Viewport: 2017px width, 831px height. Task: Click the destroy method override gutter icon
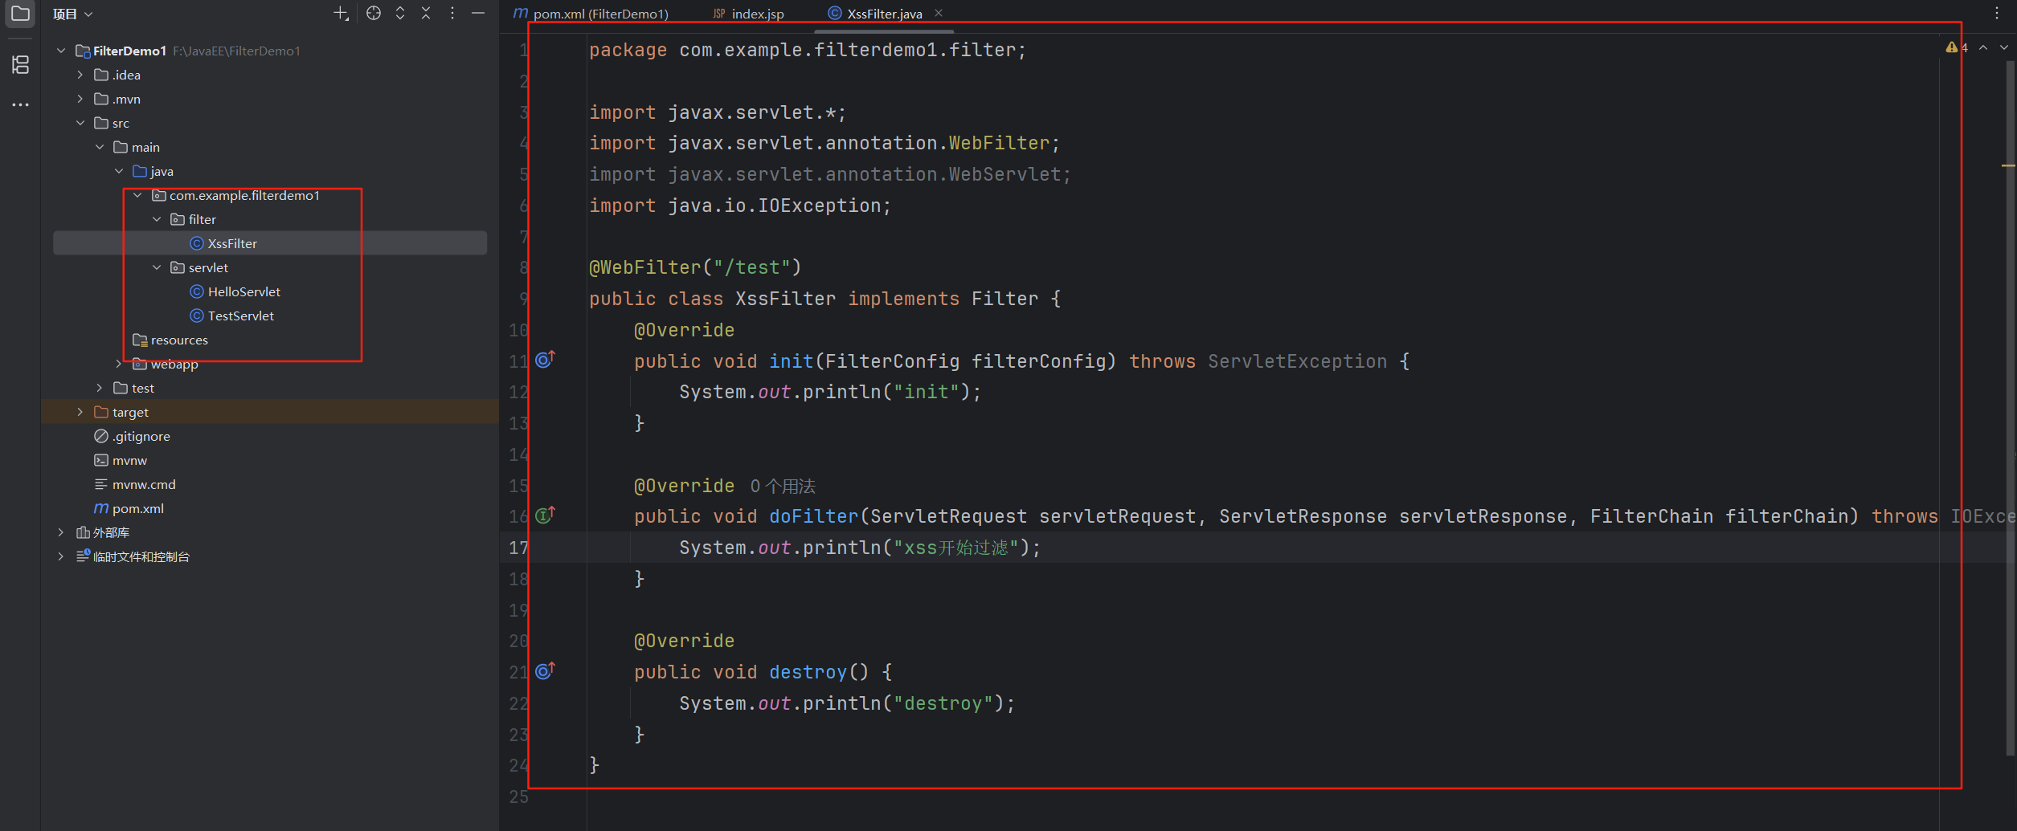point(545,671)
